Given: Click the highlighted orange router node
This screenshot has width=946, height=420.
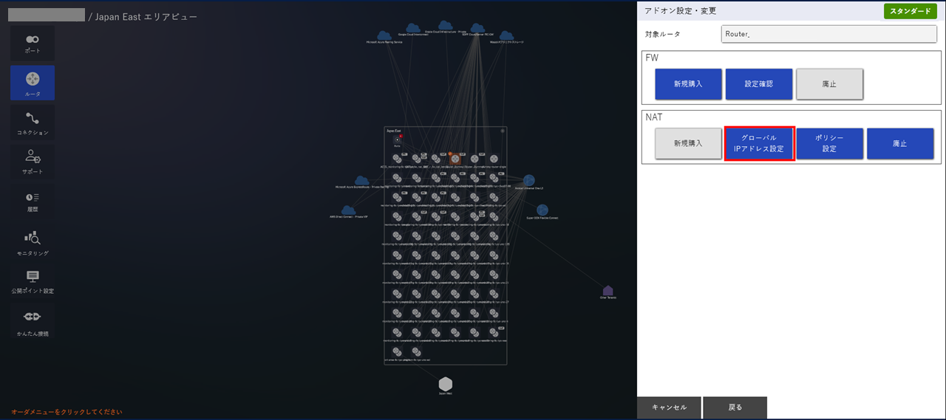Looking at the screenshot, I should point(455,158).
